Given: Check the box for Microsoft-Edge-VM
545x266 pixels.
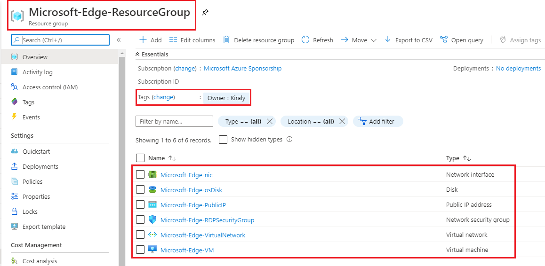Looking at the screenshot, I should click(x=140, y=250).
